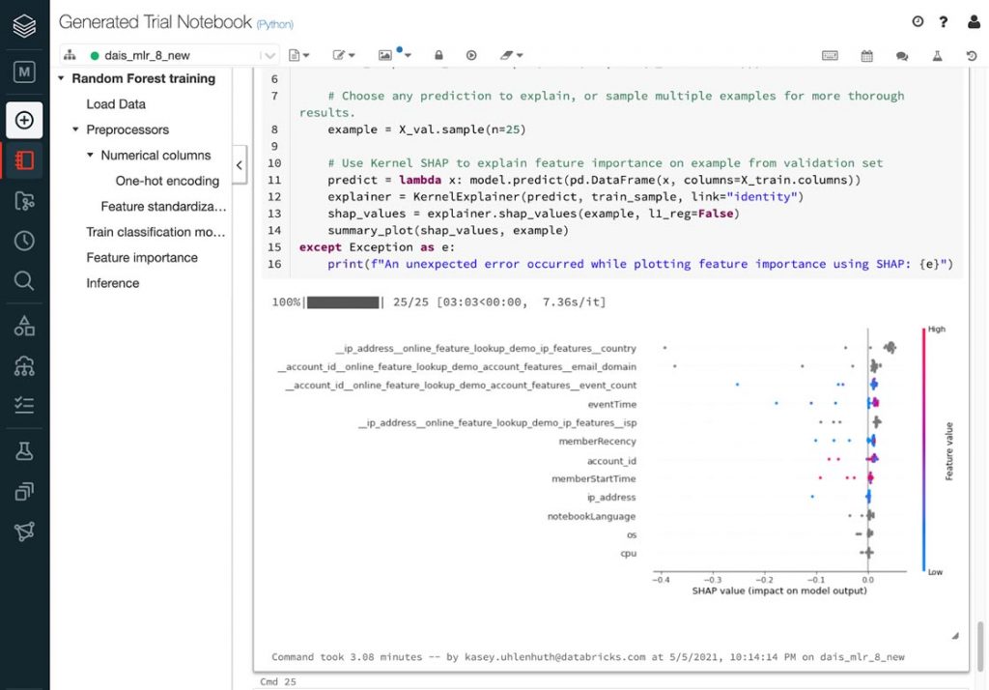The width and height of the screenshot is (989, 690).
Task: Open the comments bubble icon
Action: (x=901, y=56)
